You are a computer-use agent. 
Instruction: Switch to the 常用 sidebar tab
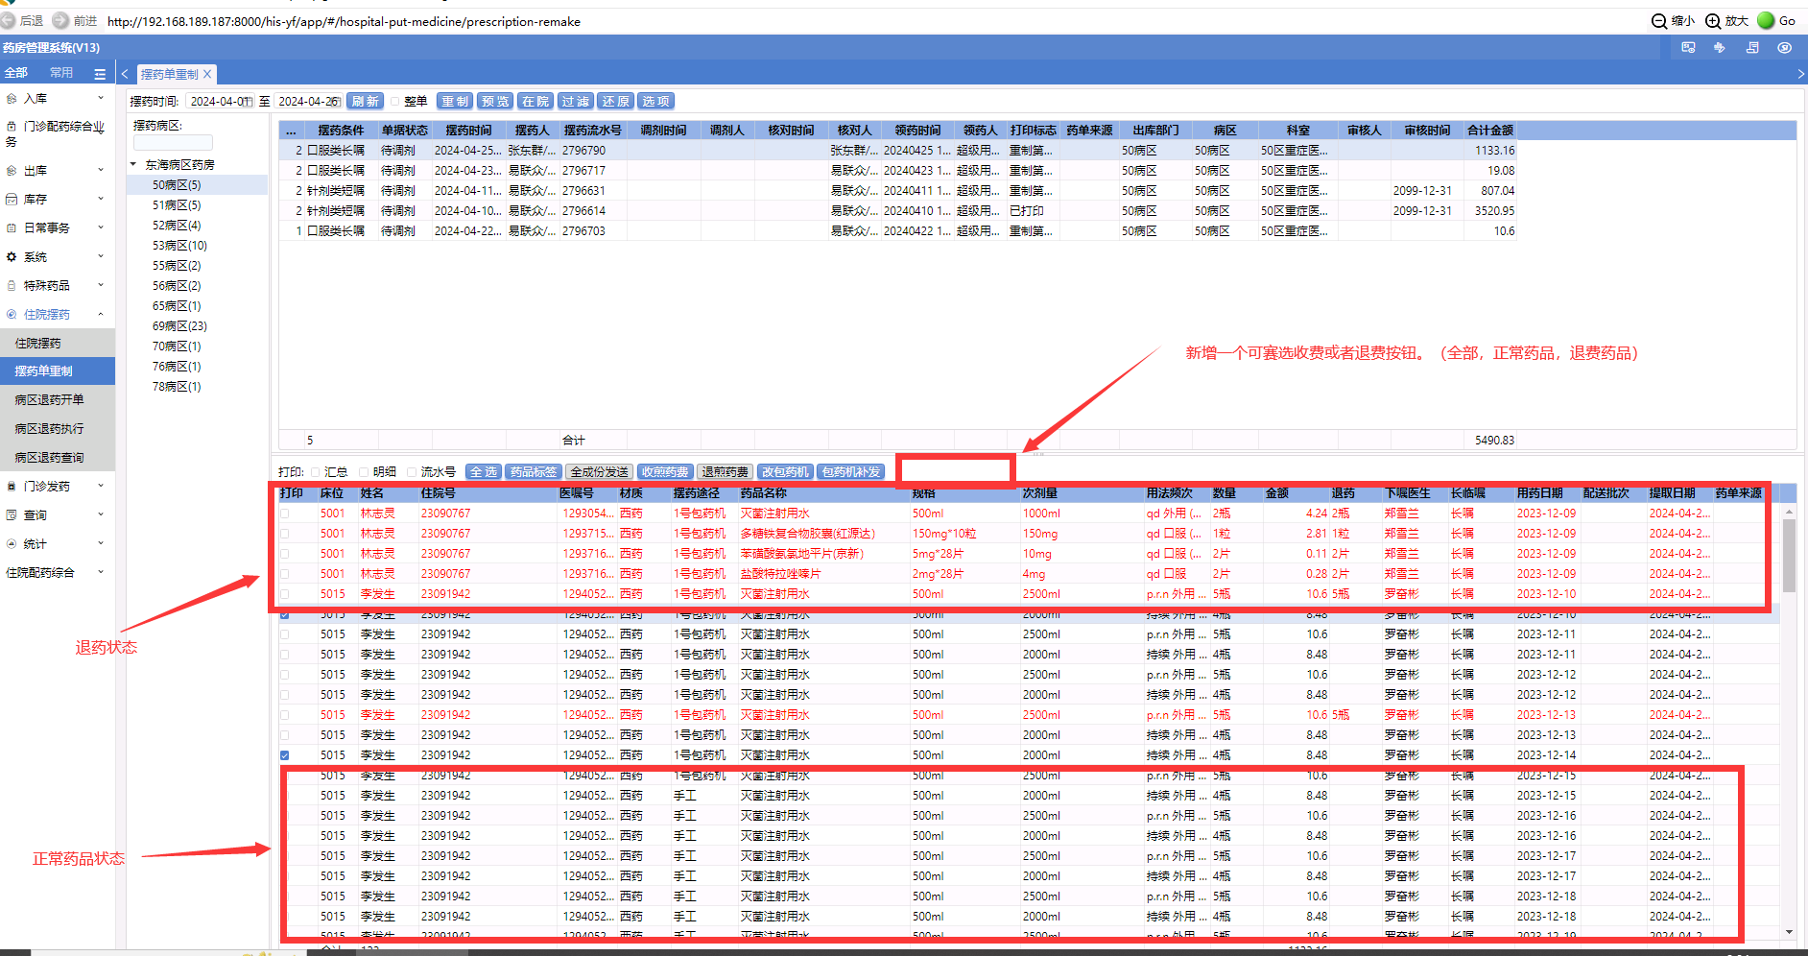tap(61, 73)
